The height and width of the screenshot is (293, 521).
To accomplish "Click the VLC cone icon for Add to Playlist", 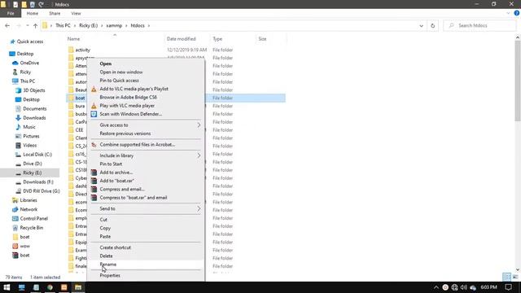I will point(94,89).
